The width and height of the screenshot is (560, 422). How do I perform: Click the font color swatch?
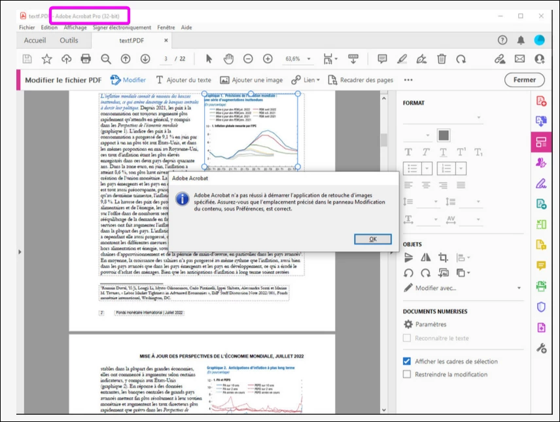444,135
